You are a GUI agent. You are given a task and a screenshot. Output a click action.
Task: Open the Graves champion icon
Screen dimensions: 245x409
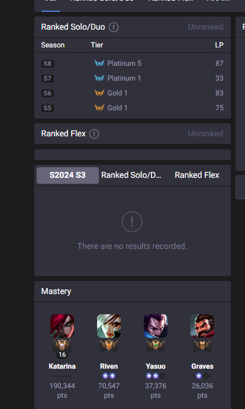coord(202,326)
